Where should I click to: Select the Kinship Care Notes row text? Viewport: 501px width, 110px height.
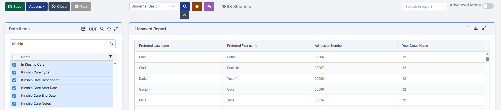[x=36, y=104]
